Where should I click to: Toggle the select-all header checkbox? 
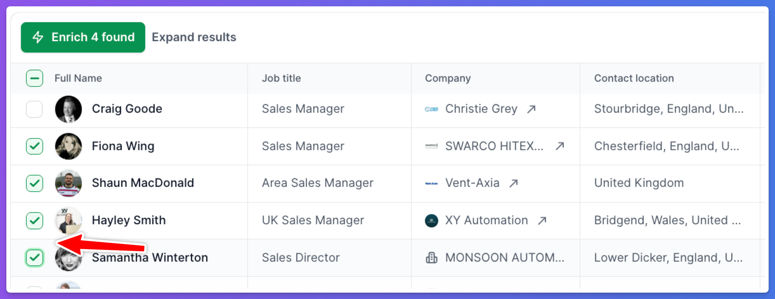(34, 78)
